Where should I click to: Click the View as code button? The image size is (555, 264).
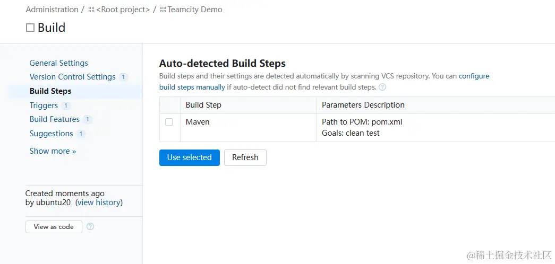tap(54, 226)
